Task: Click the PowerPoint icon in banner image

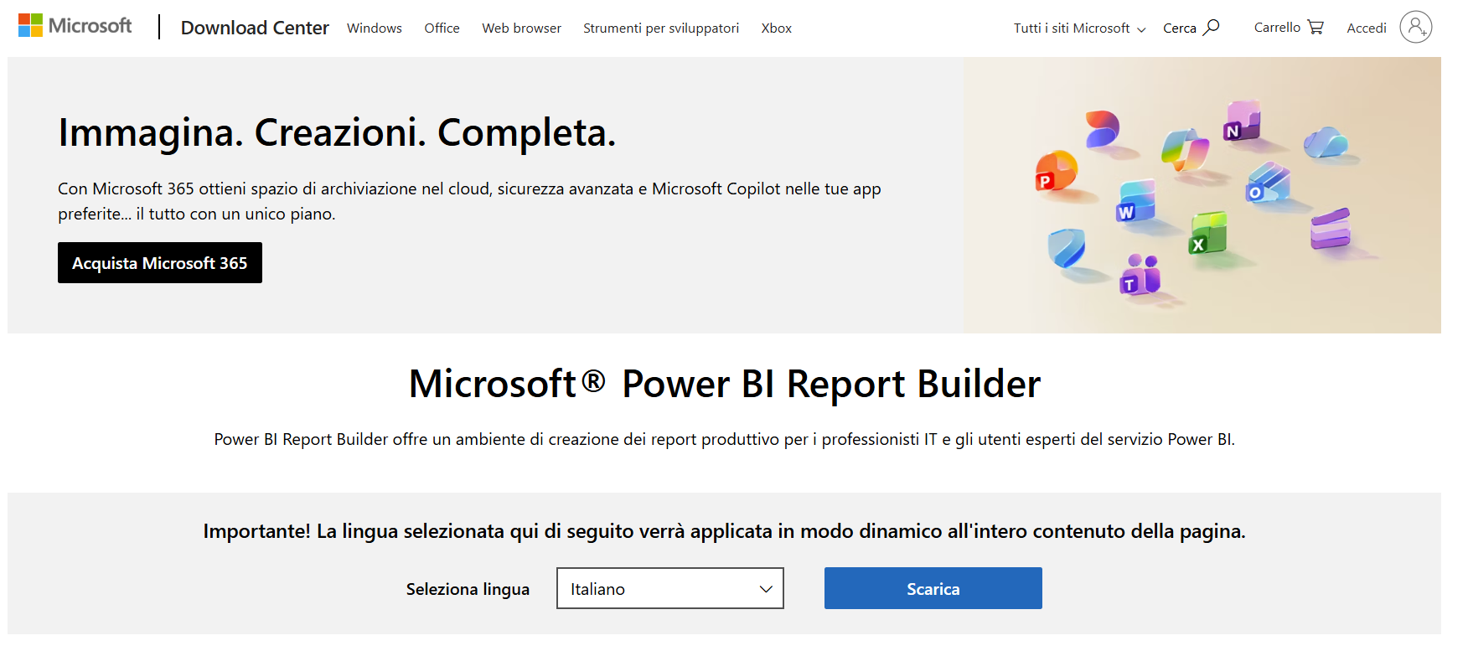Action: (x=1056, y=172)
